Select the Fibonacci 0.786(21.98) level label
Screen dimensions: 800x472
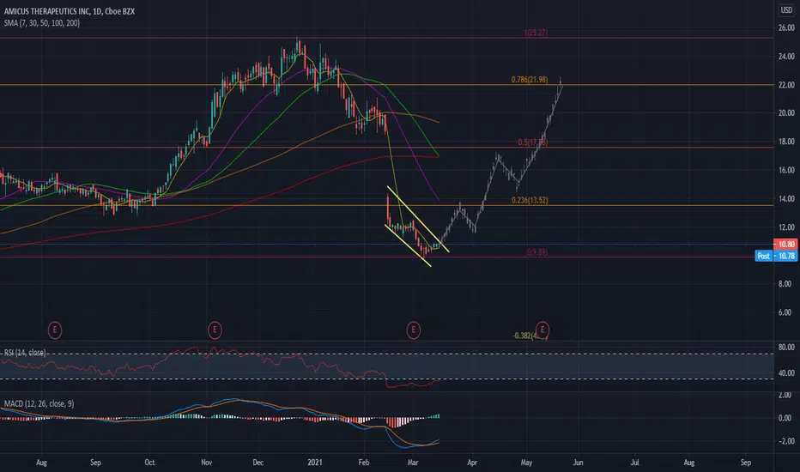pyautogui.click(x=530, y=80)
